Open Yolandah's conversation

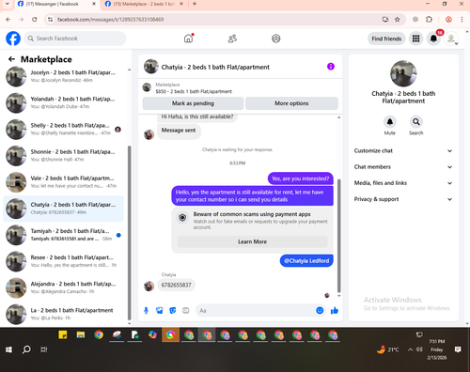(x=64, y=103)
